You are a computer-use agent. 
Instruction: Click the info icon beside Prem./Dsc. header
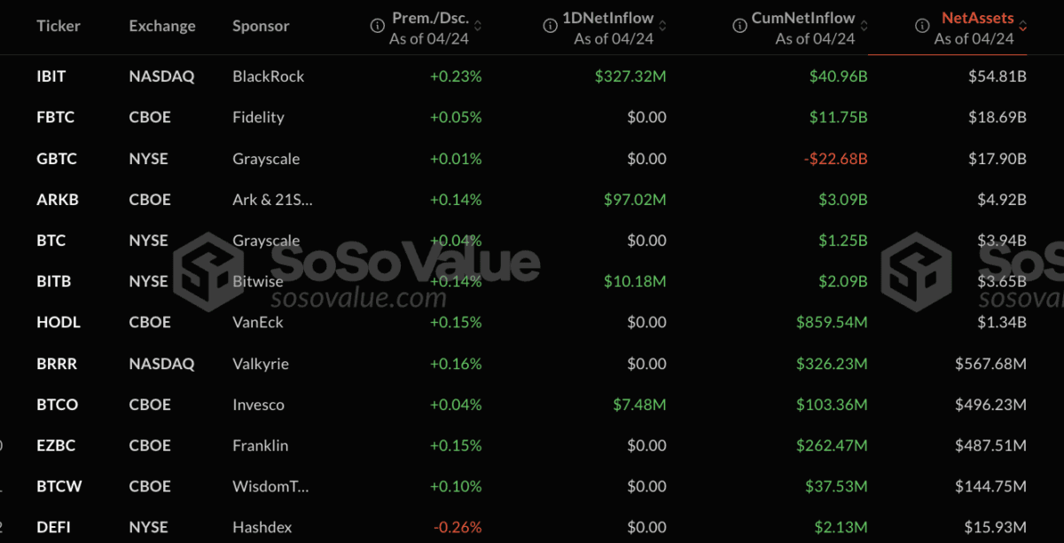click(378, 27)
